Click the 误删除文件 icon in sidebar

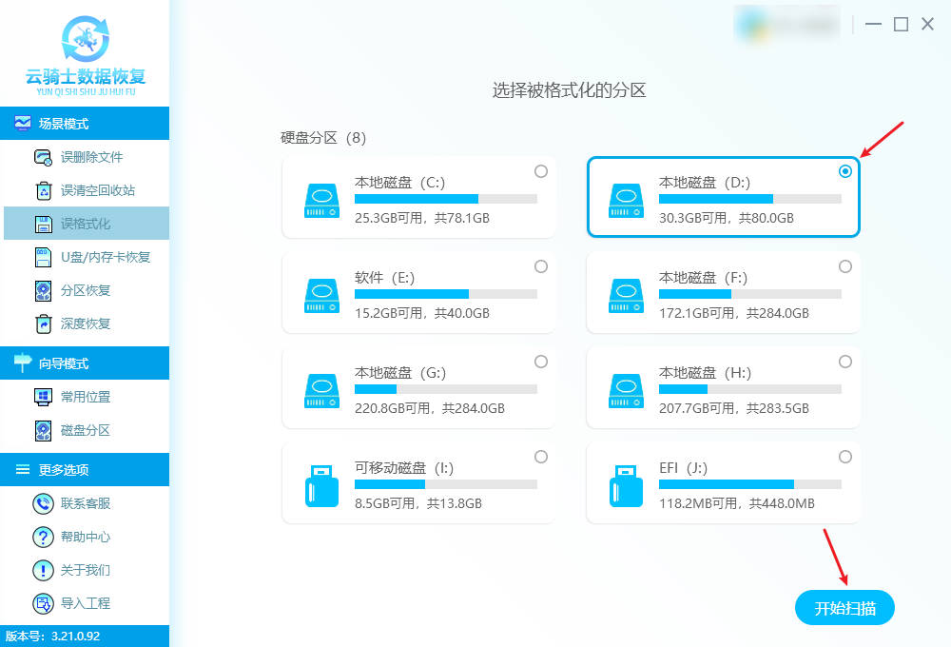pyautogui.click(x=43, y=157)
